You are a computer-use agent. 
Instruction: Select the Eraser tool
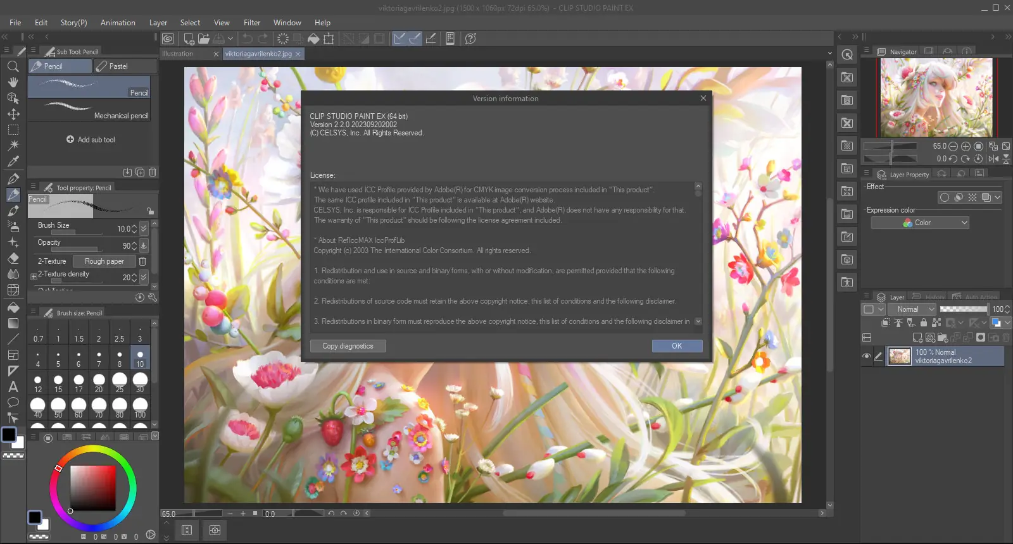pos(13,258)
